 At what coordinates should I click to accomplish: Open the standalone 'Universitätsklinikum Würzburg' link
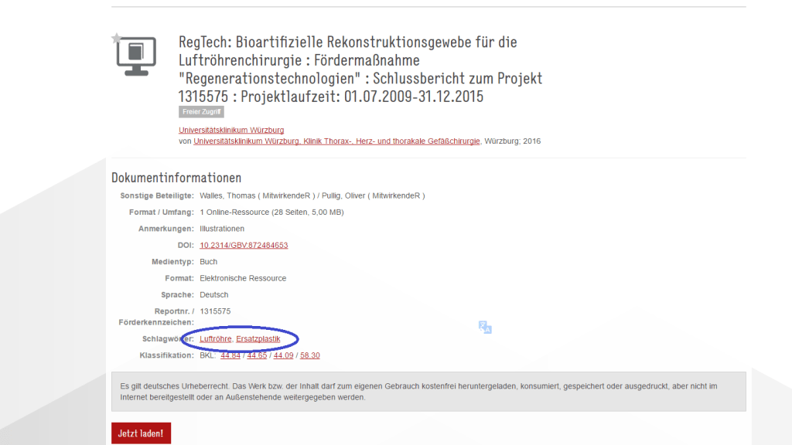[x=231, y=130]
